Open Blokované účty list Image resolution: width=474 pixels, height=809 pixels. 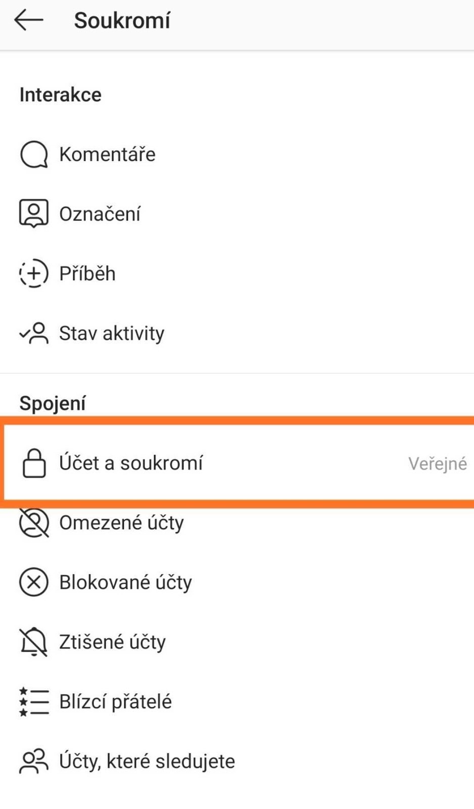[x=237, y=582]
